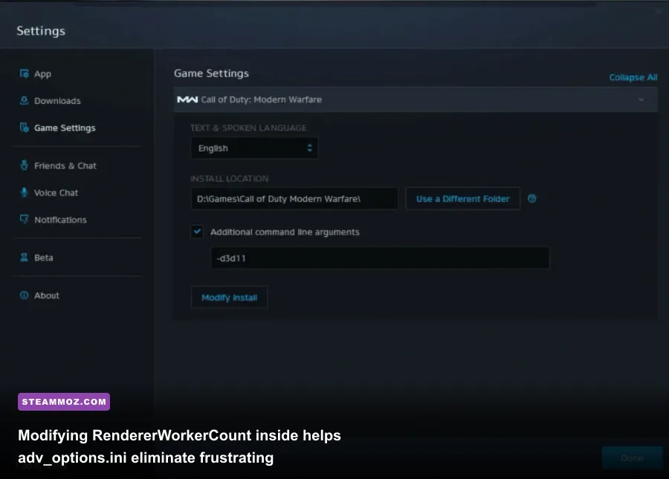Open the Downloads settings section

(x=57, y=100)
